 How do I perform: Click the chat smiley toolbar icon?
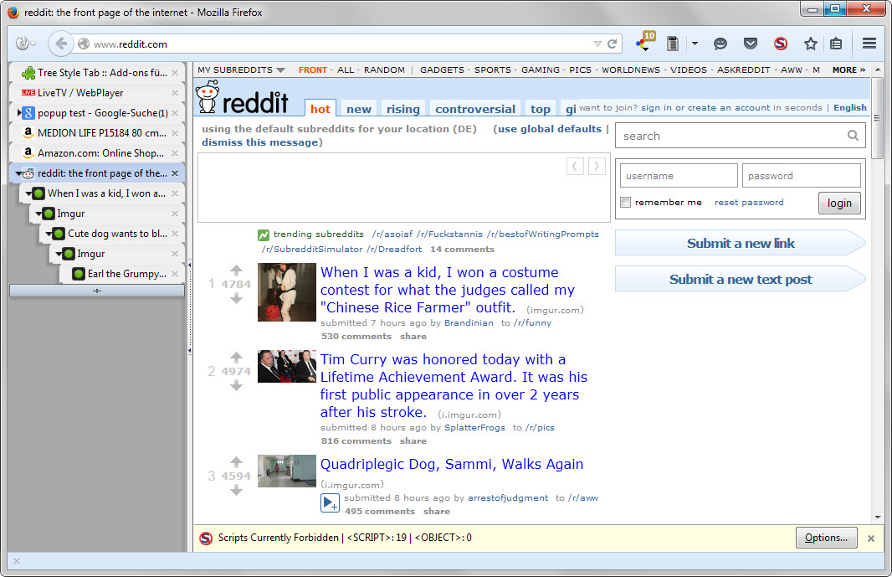720,44
